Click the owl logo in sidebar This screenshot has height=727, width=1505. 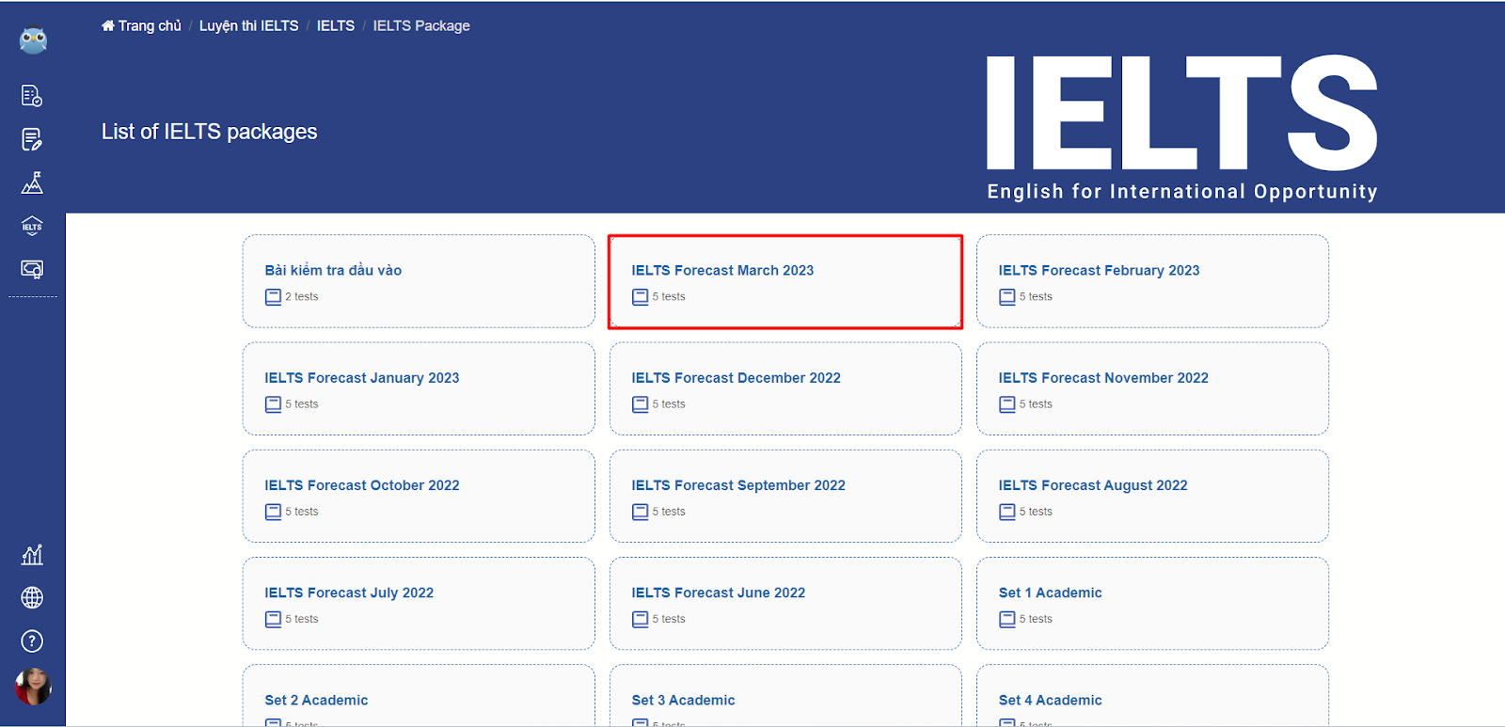pos(33,40)
